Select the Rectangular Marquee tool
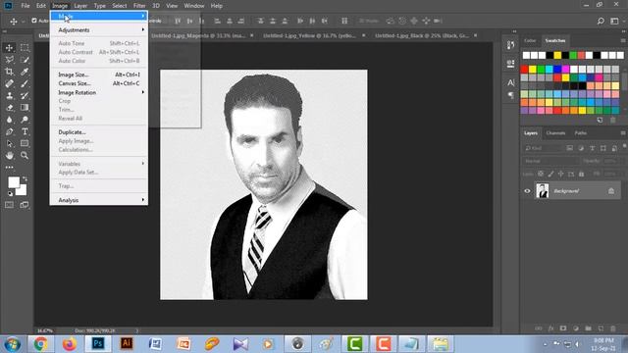This screenshot has height=353, width=628. pos(25,48)
